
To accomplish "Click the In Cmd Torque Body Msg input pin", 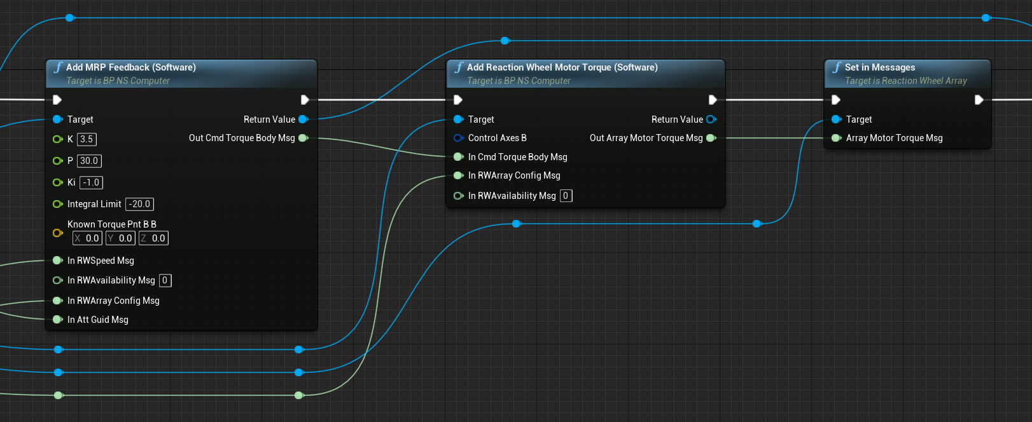I will point(458,157).
